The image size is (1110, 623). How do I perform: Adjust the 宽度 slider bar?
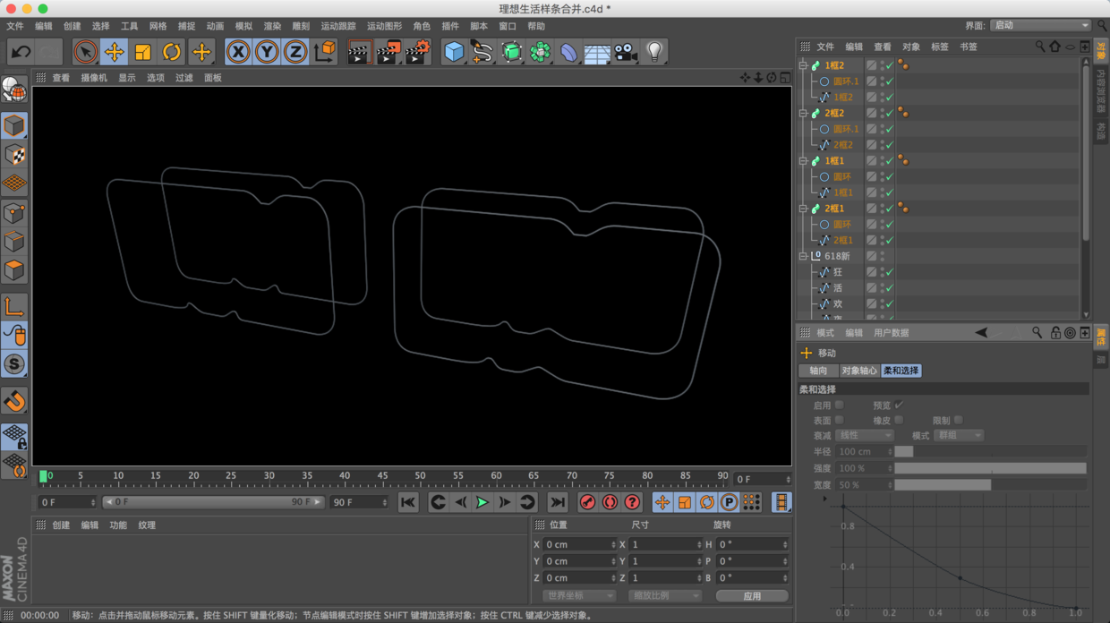[990, 485]
